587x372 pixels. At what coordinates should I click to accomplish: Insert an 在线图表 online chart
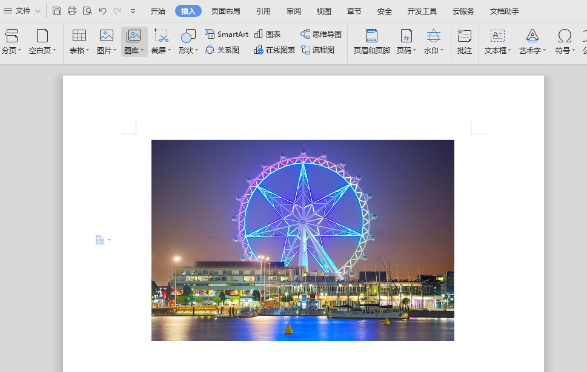pos(274,50)
